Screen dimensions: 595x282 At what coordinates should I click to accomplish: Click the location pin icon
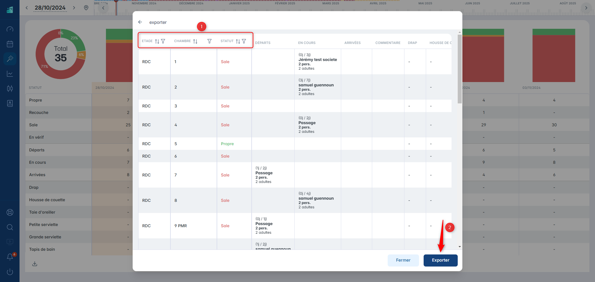point(86,8)
